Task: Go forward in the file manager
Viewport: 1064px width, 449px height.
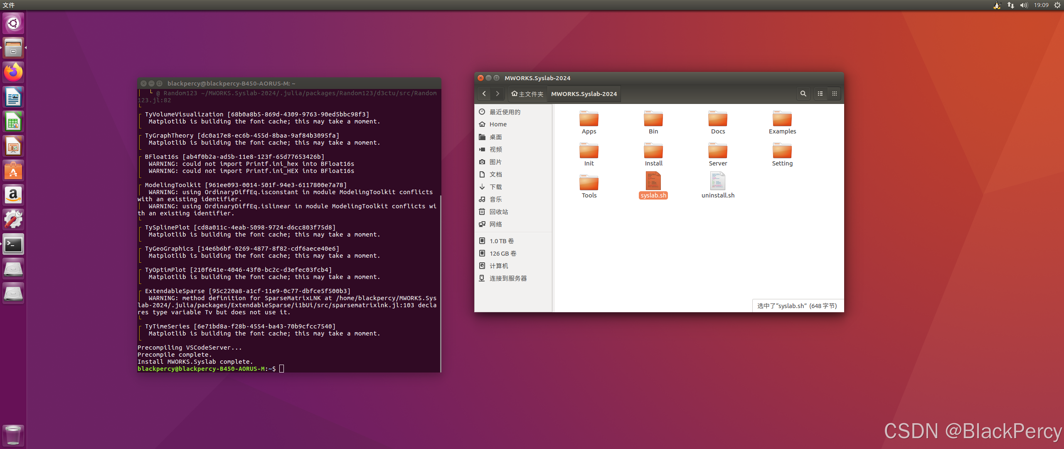Action: click(x=498, y=94)
